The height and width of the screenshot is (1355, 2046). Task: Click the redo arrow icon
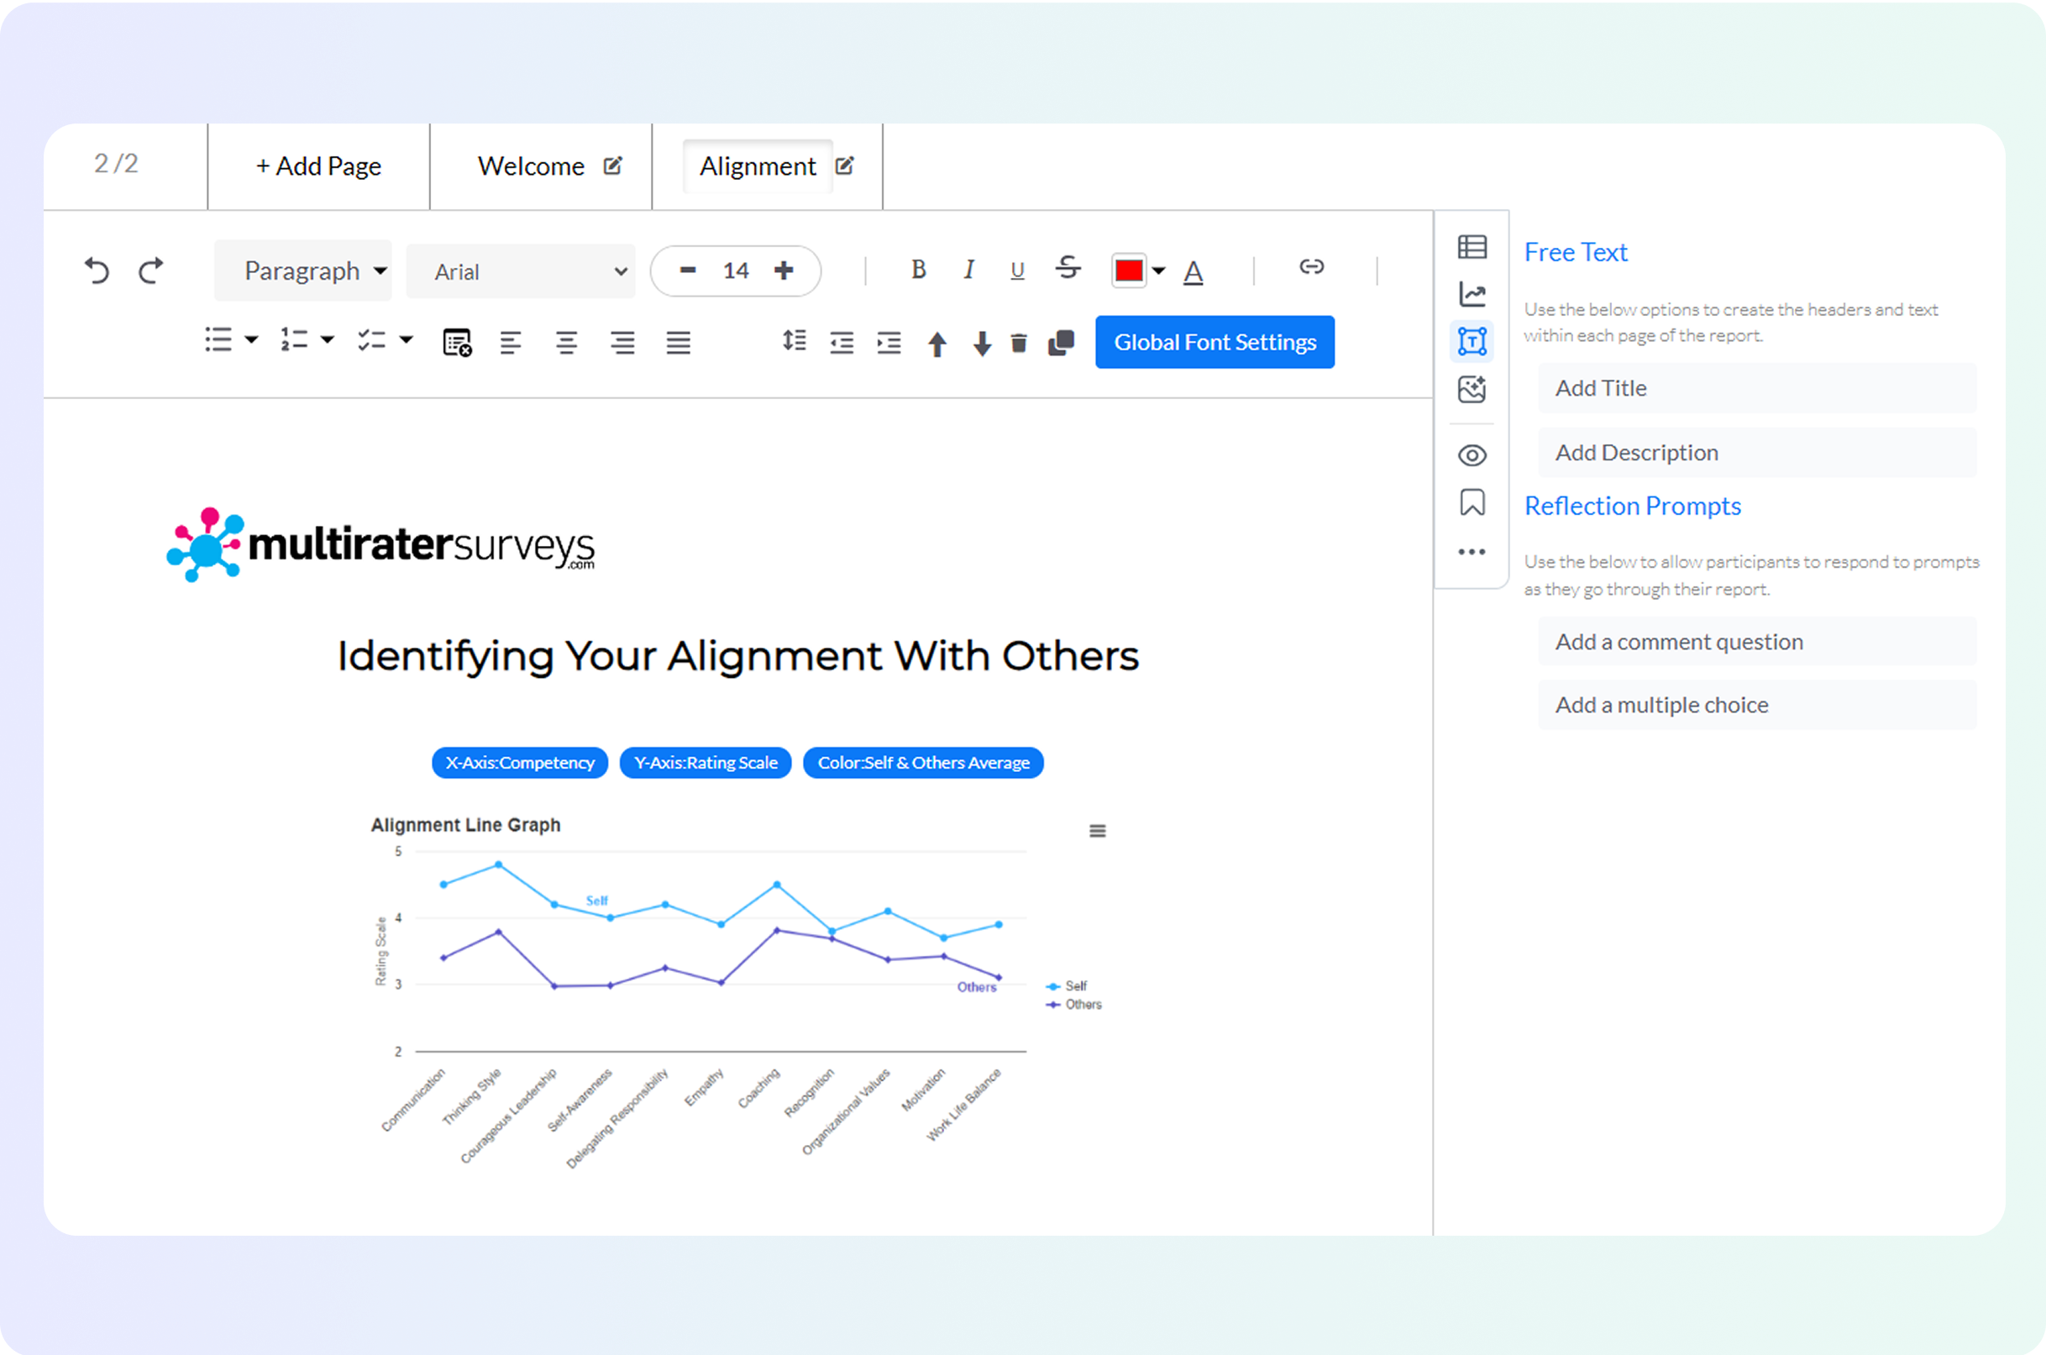151,271
